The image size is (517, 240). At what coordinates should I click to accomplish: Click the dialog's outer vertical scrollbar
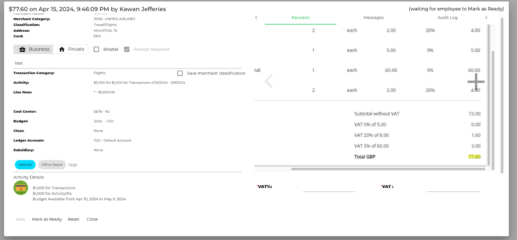point(502,95)
